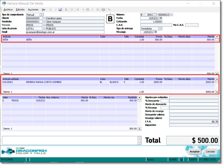
Task: Open the Archivo menu
Action: pyautogui.click(x=8, y=9)
